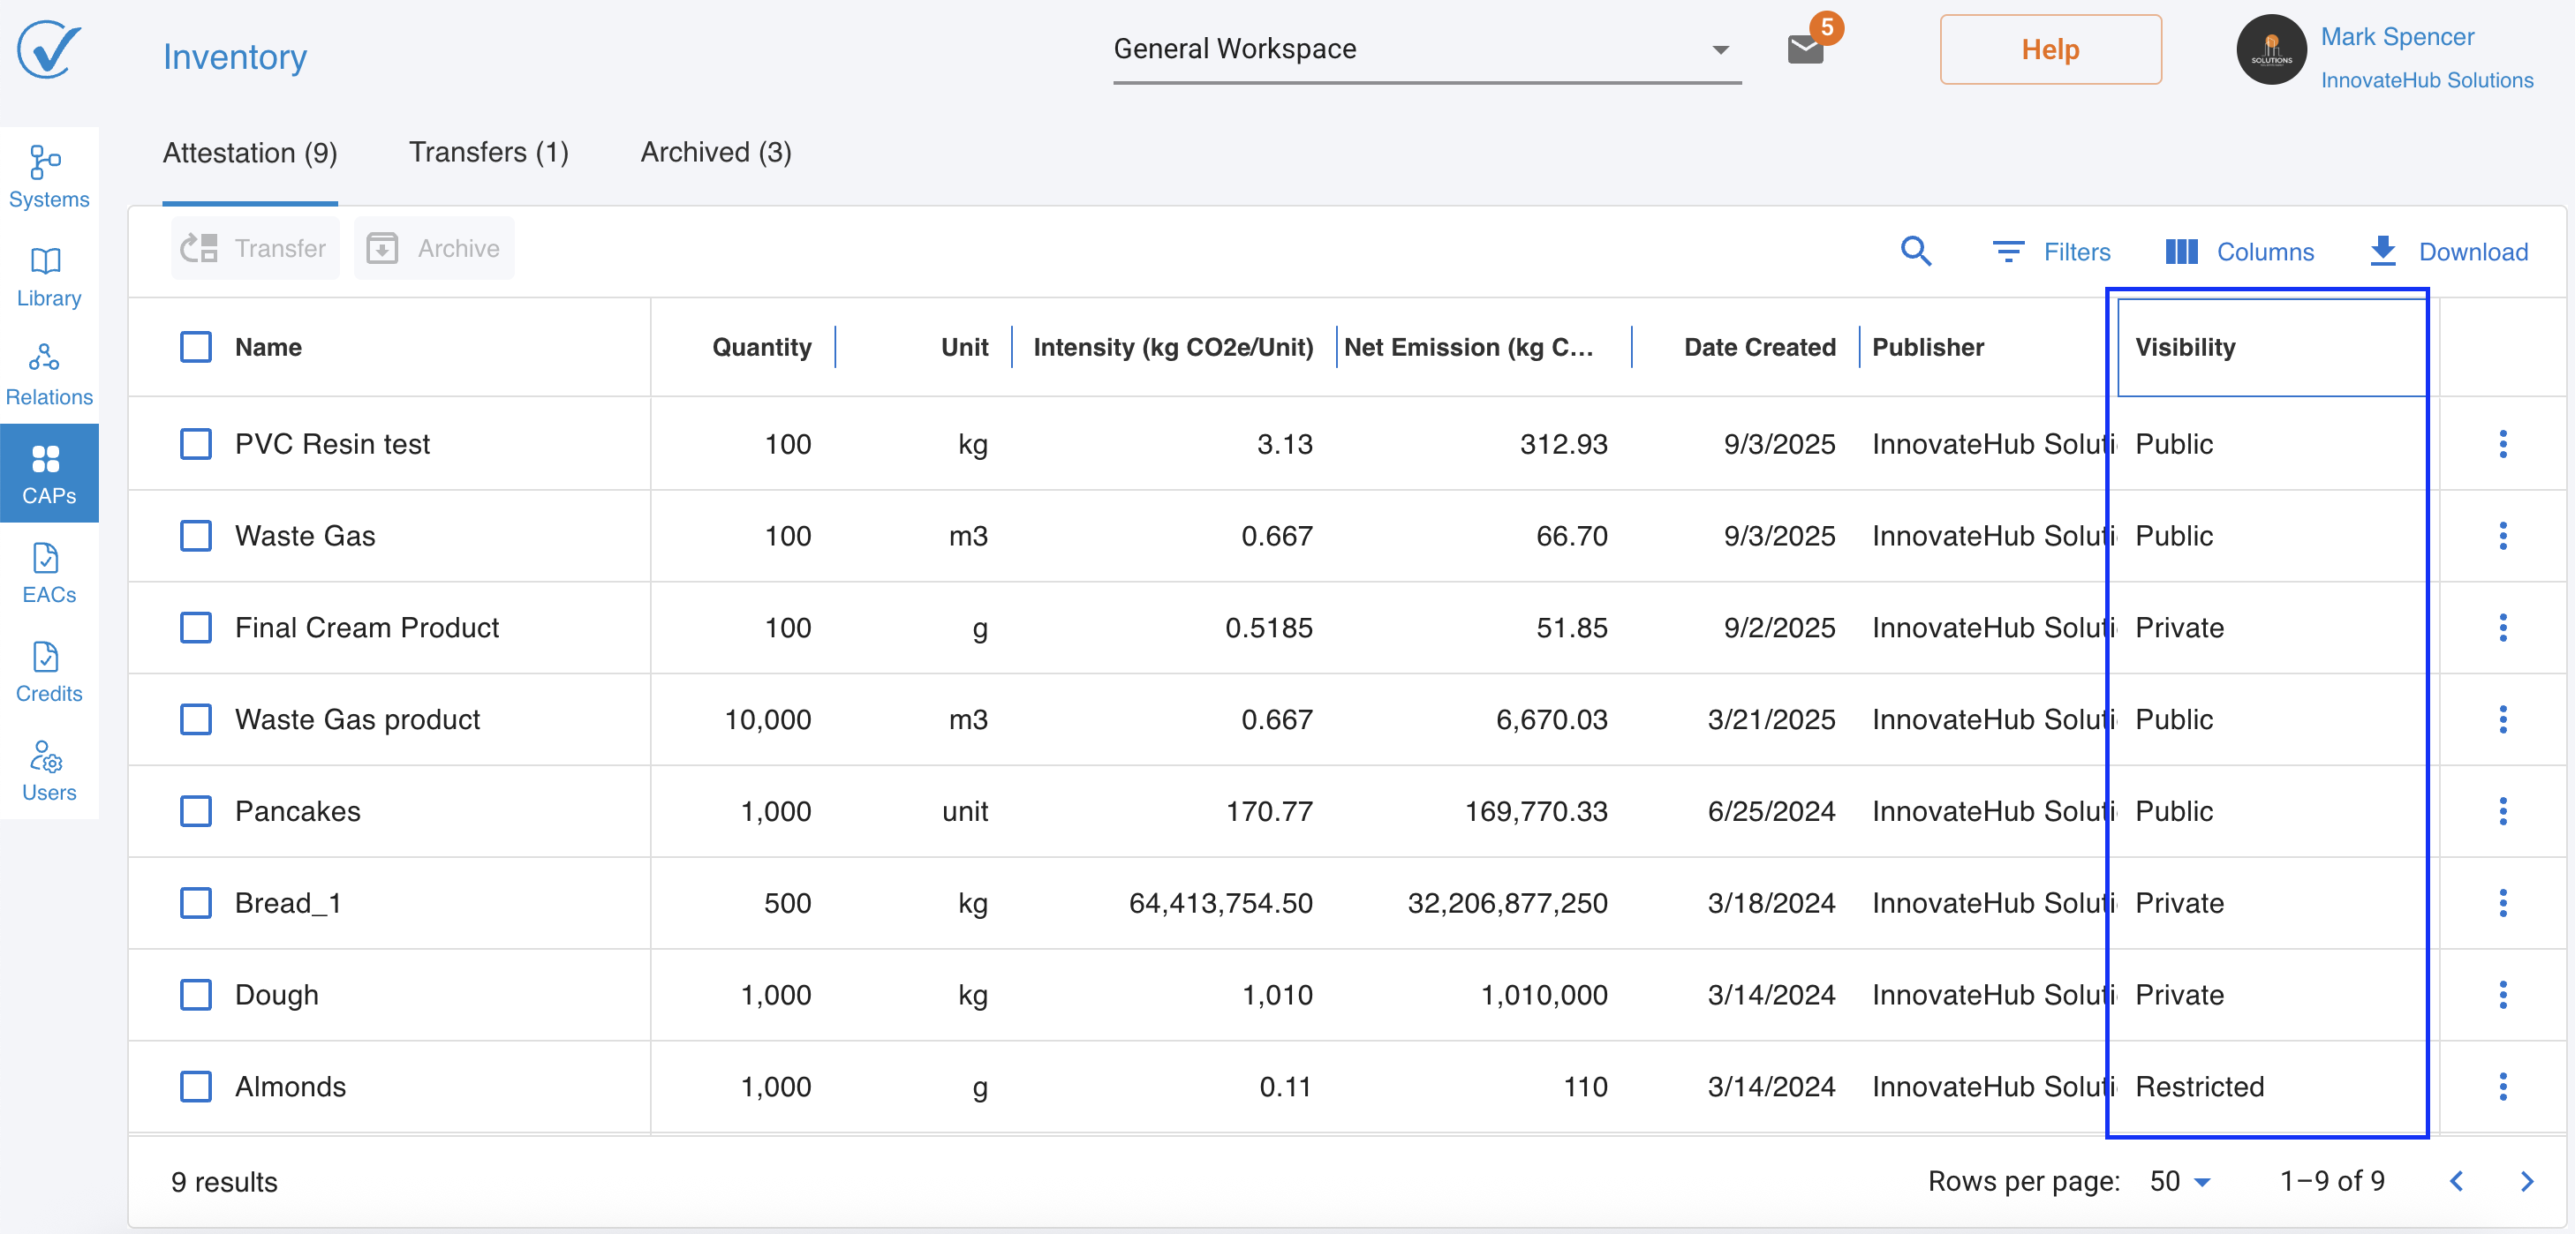Screen dimensions: 2575x1234
Task: Switch to the Archived (3) tab
Action: (716, 152)
